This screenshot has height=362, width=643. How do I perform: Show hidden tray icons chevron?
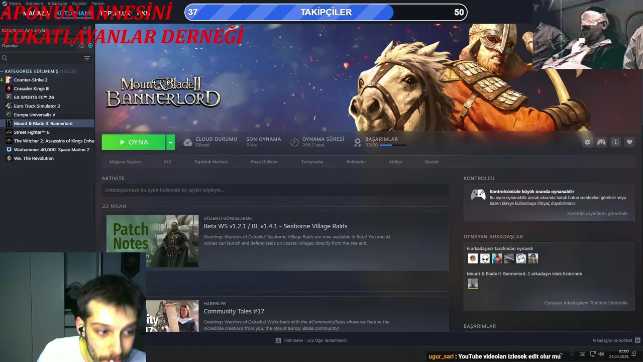tap(561, 354)
